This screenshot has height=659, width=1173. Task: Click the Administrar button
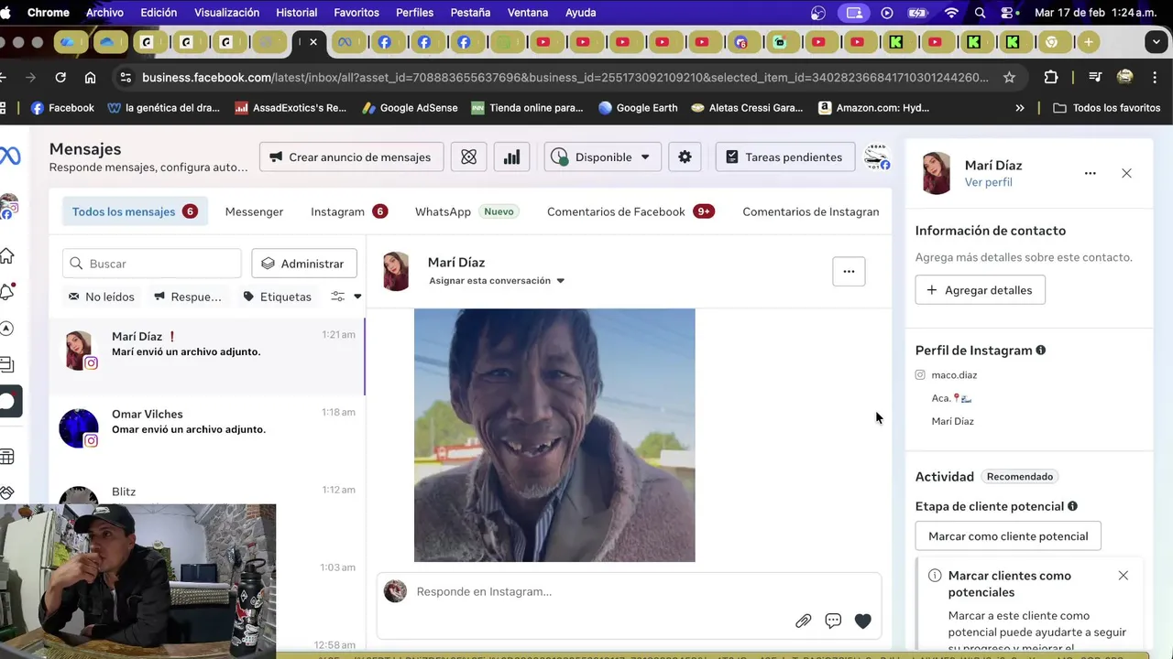304,264
